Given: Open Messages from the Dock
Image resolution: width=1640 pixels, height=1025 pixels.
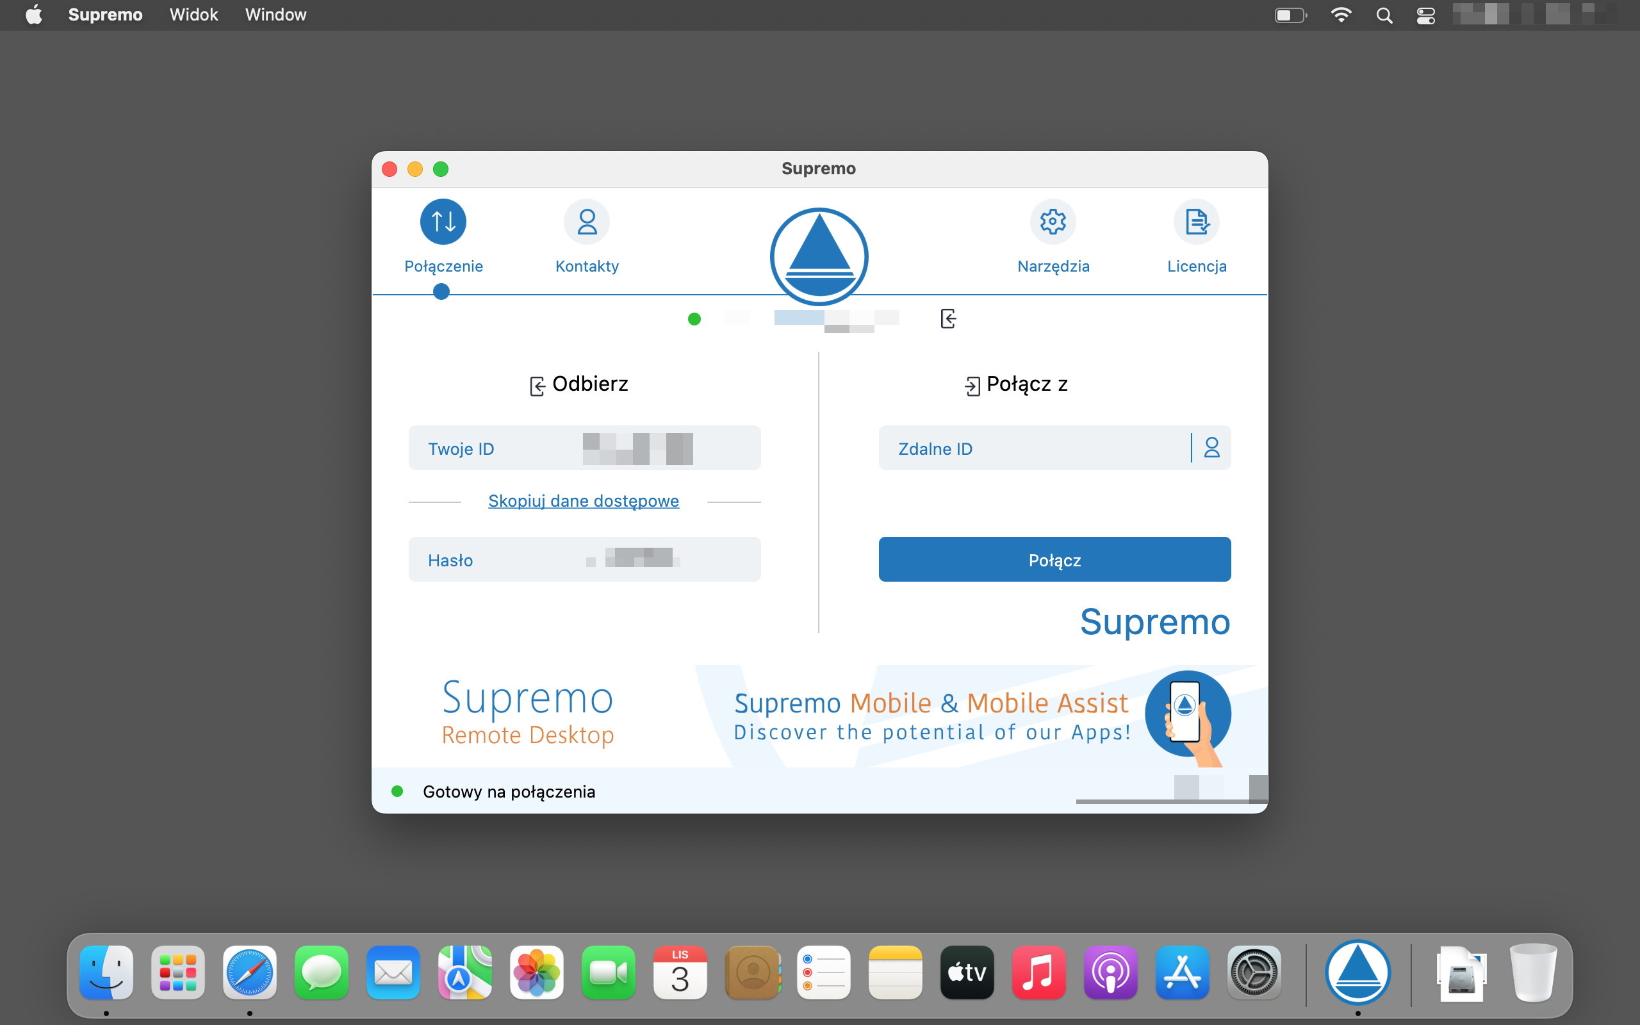Looking at the screenshot, I should tap(322, 973).
